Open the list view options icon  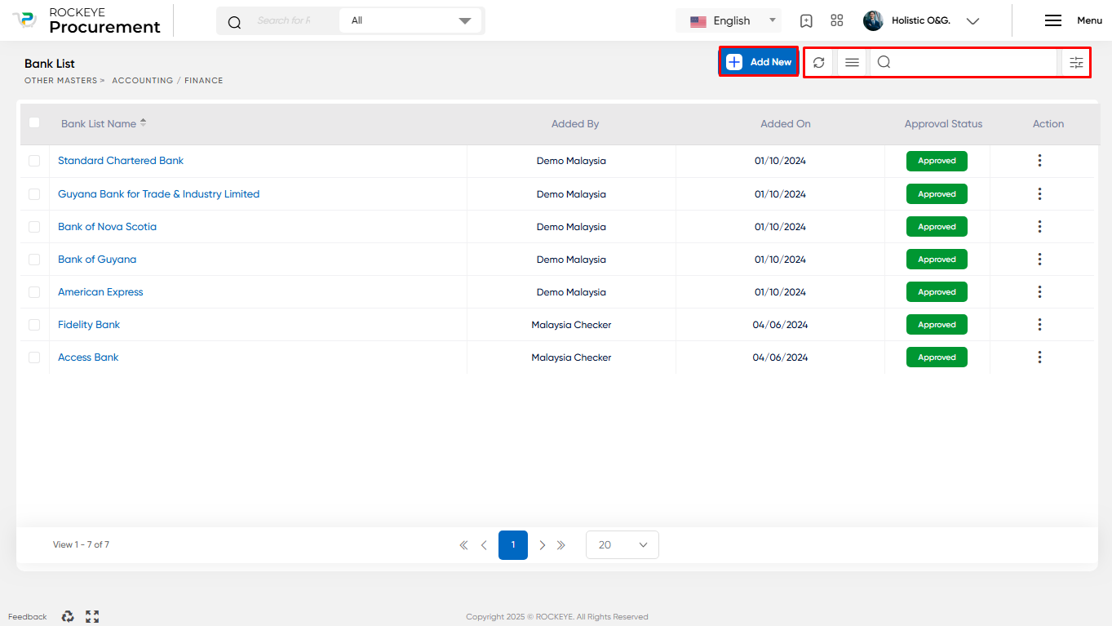click(852, 62)
